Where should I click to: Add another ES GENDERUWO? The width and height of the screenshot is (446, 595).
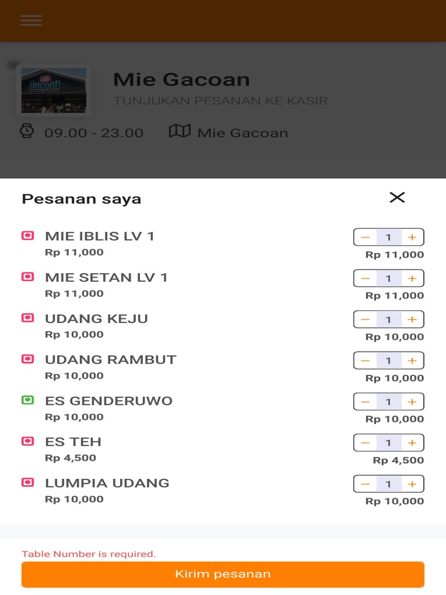coord(412,402)
